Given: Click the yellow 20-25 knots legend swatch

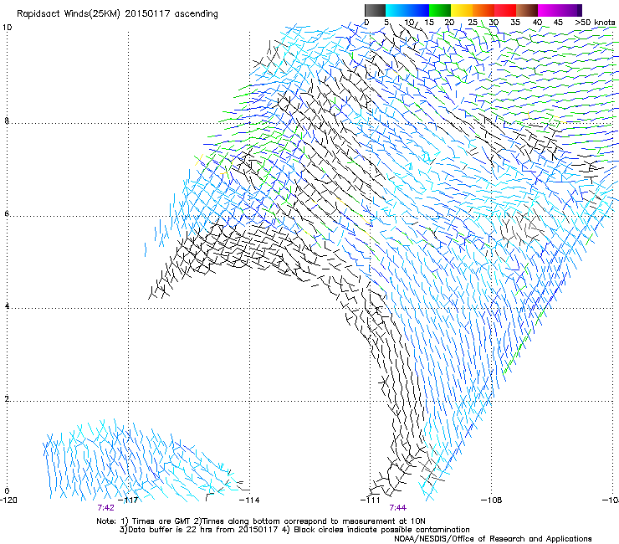Looking at the screenshot, I should 462,10.
